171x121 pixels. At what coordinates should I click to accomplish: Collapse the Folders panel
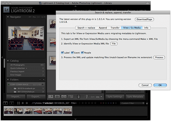coord(8,80)
